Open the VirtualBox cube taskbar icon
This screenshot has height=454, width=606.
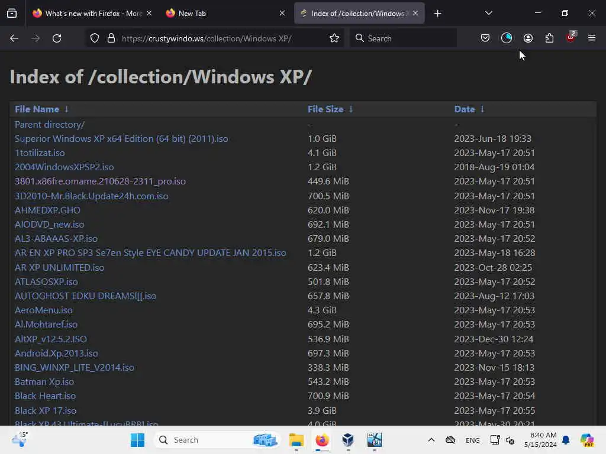point(348,440)
